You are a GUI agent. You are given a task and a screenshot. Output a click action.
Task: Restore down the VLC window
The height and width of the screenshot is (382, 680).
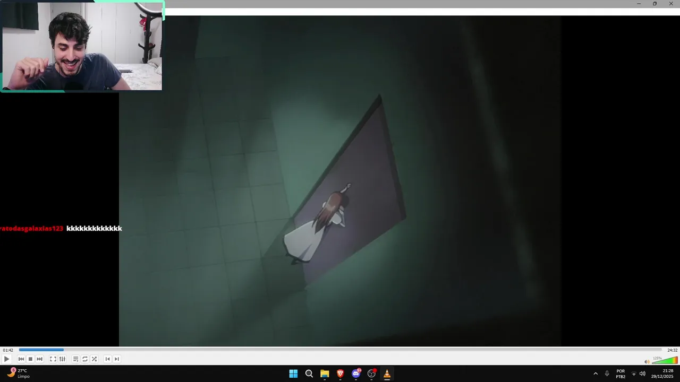(654, 4)
